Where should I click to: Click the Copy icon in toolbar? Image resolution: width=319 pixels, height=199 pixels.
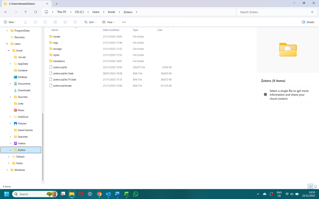coord(35,22)
